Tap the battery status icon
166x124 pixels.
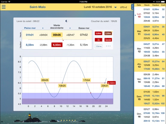pos(163,2)
